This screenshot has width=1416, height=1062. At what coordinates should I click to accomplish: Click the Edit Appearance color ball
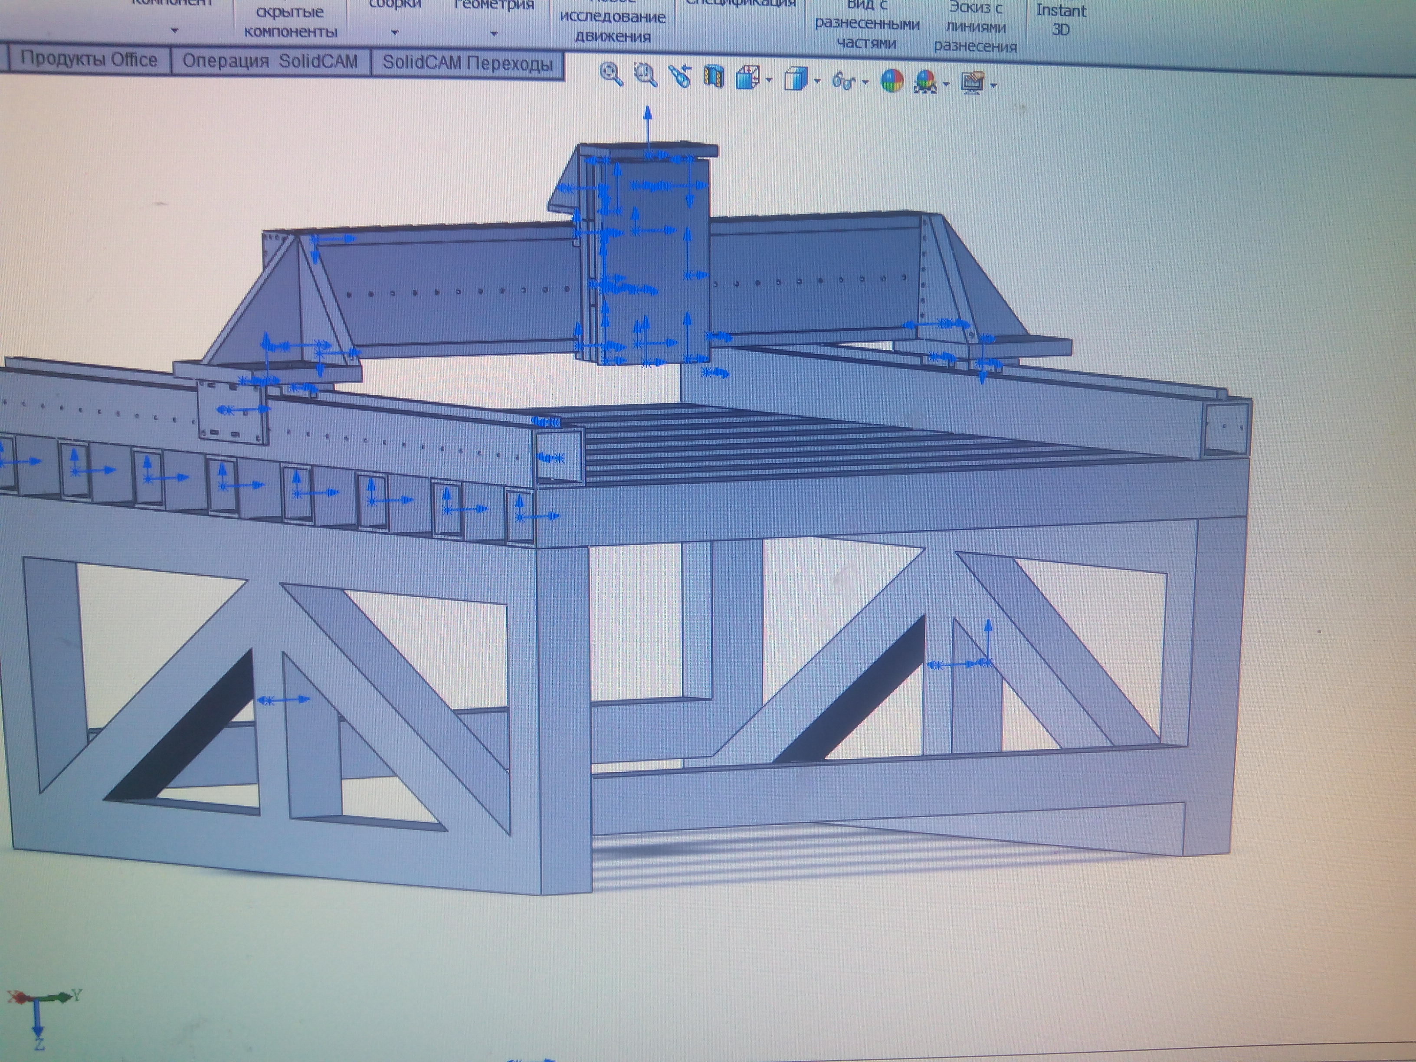pos(892,81)
